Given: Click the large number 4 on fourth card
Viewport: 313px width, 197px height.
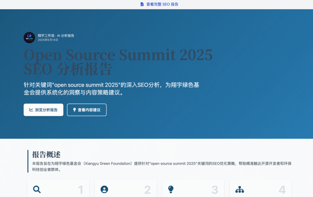Looking at the screenshot, I should (282, 190).
